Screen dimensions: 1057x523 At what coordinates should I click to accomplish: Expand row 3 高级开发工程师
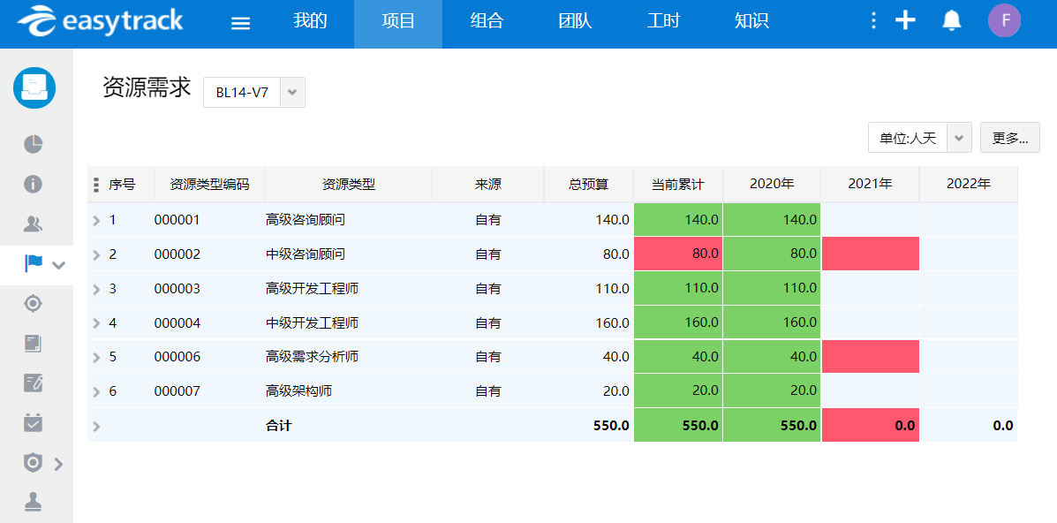tap(95, 289)
